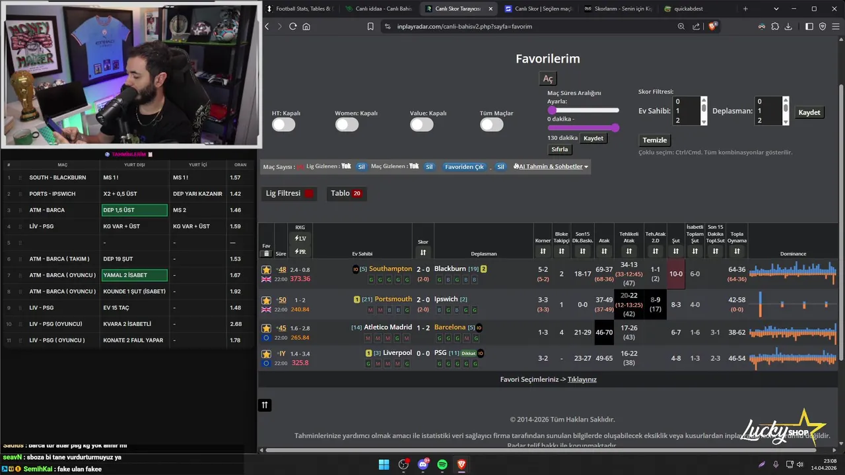The image size is (845, 475).
Task: Click the Southampton Dominance chart
Action: coord(793,271)
